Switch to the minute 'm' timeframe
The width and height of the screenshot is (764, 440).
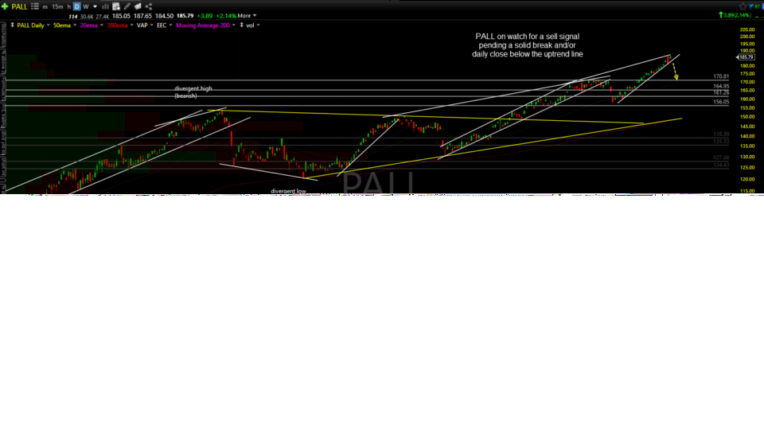click(45, 7)
